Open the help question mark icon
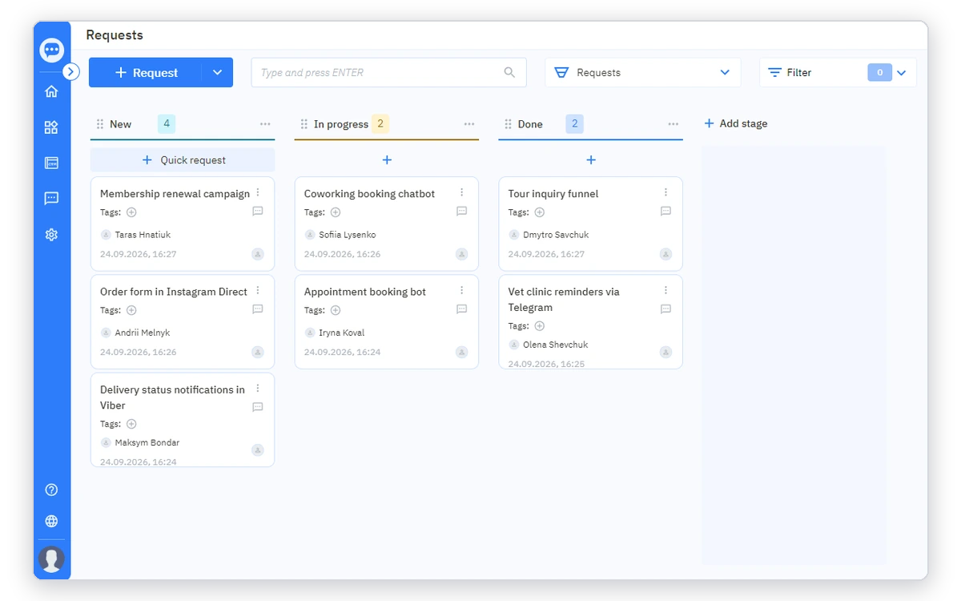 click(x=51, y=490)
